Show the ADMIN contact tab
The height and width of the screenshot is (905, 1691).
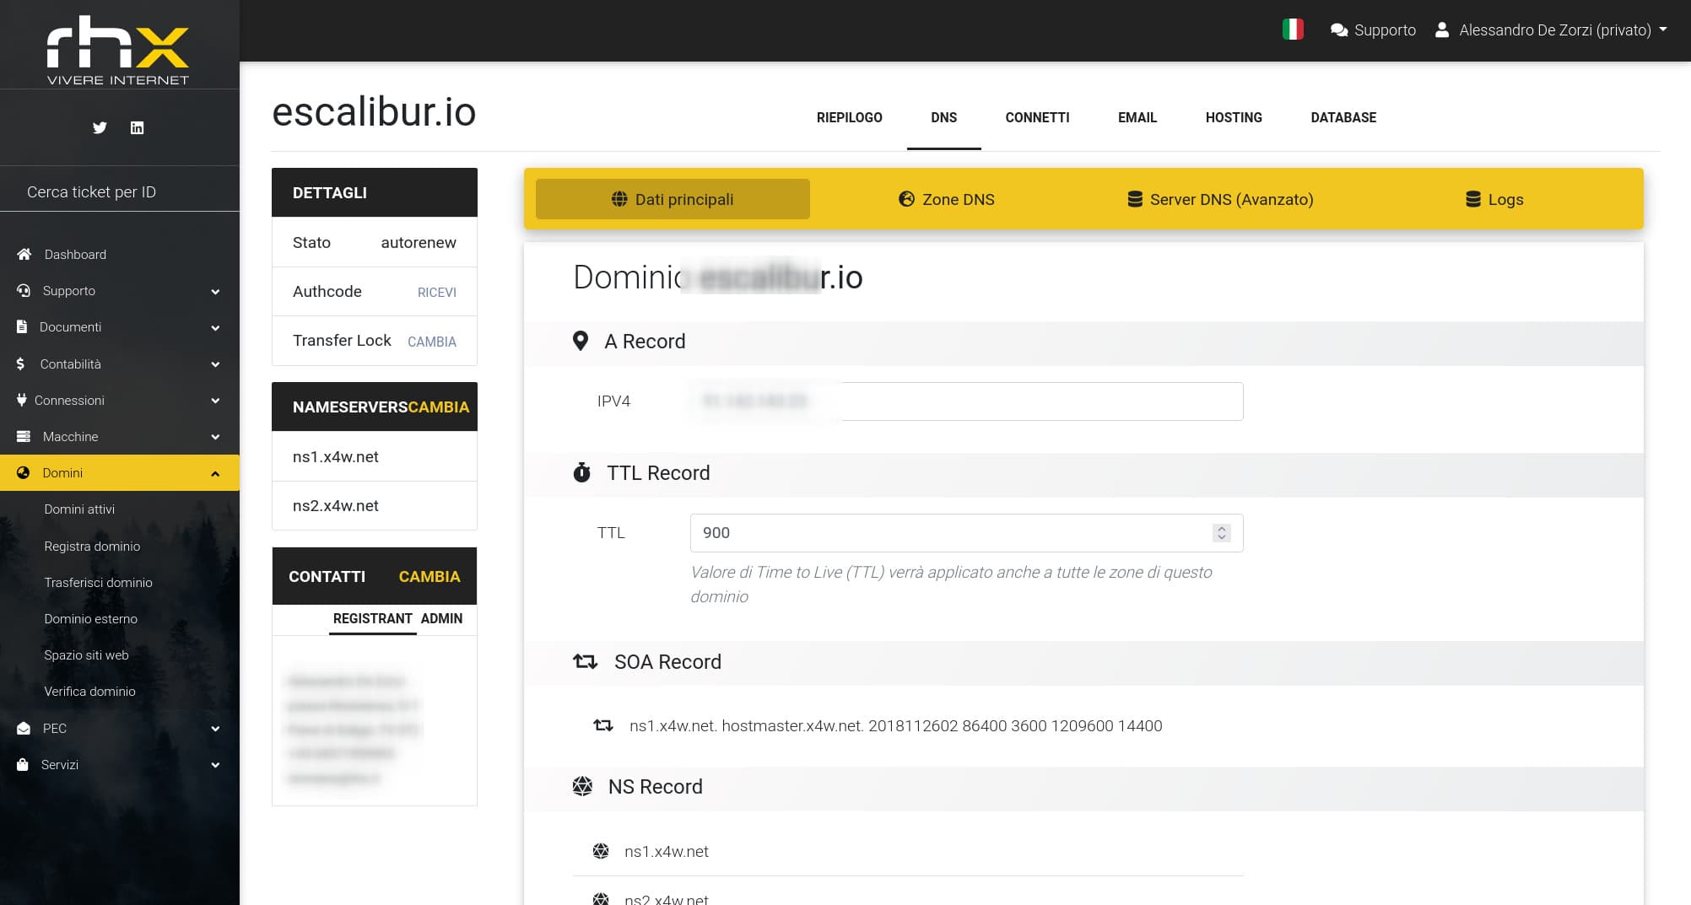(441, 618)
